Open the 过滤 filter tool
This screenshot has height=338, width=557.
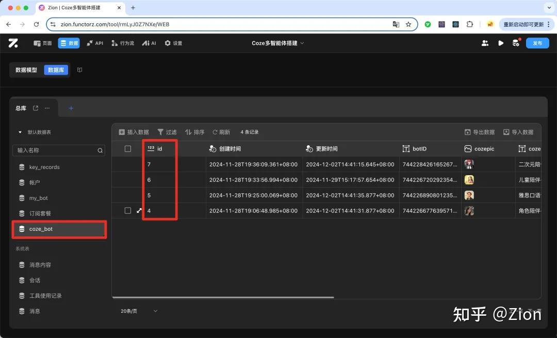tap(167, 132)
